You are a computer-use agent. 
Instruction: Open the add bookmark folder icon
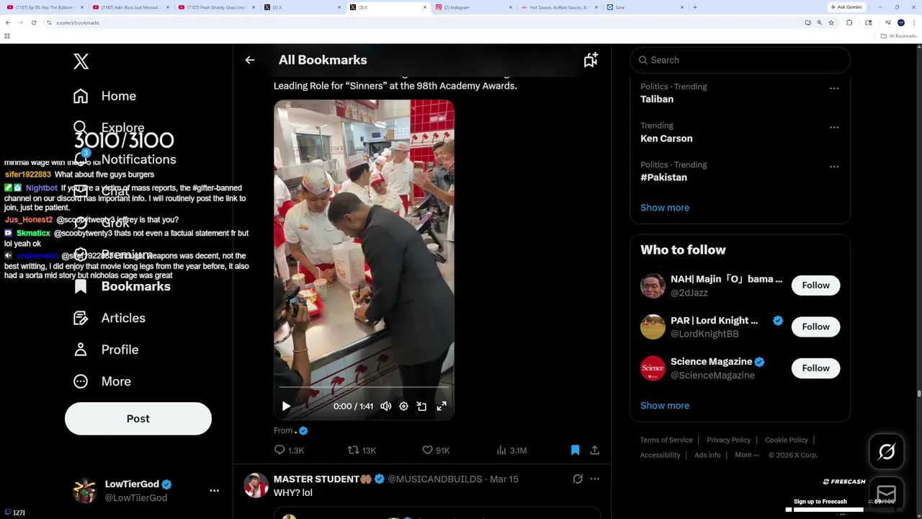click(x=591, y=61)
